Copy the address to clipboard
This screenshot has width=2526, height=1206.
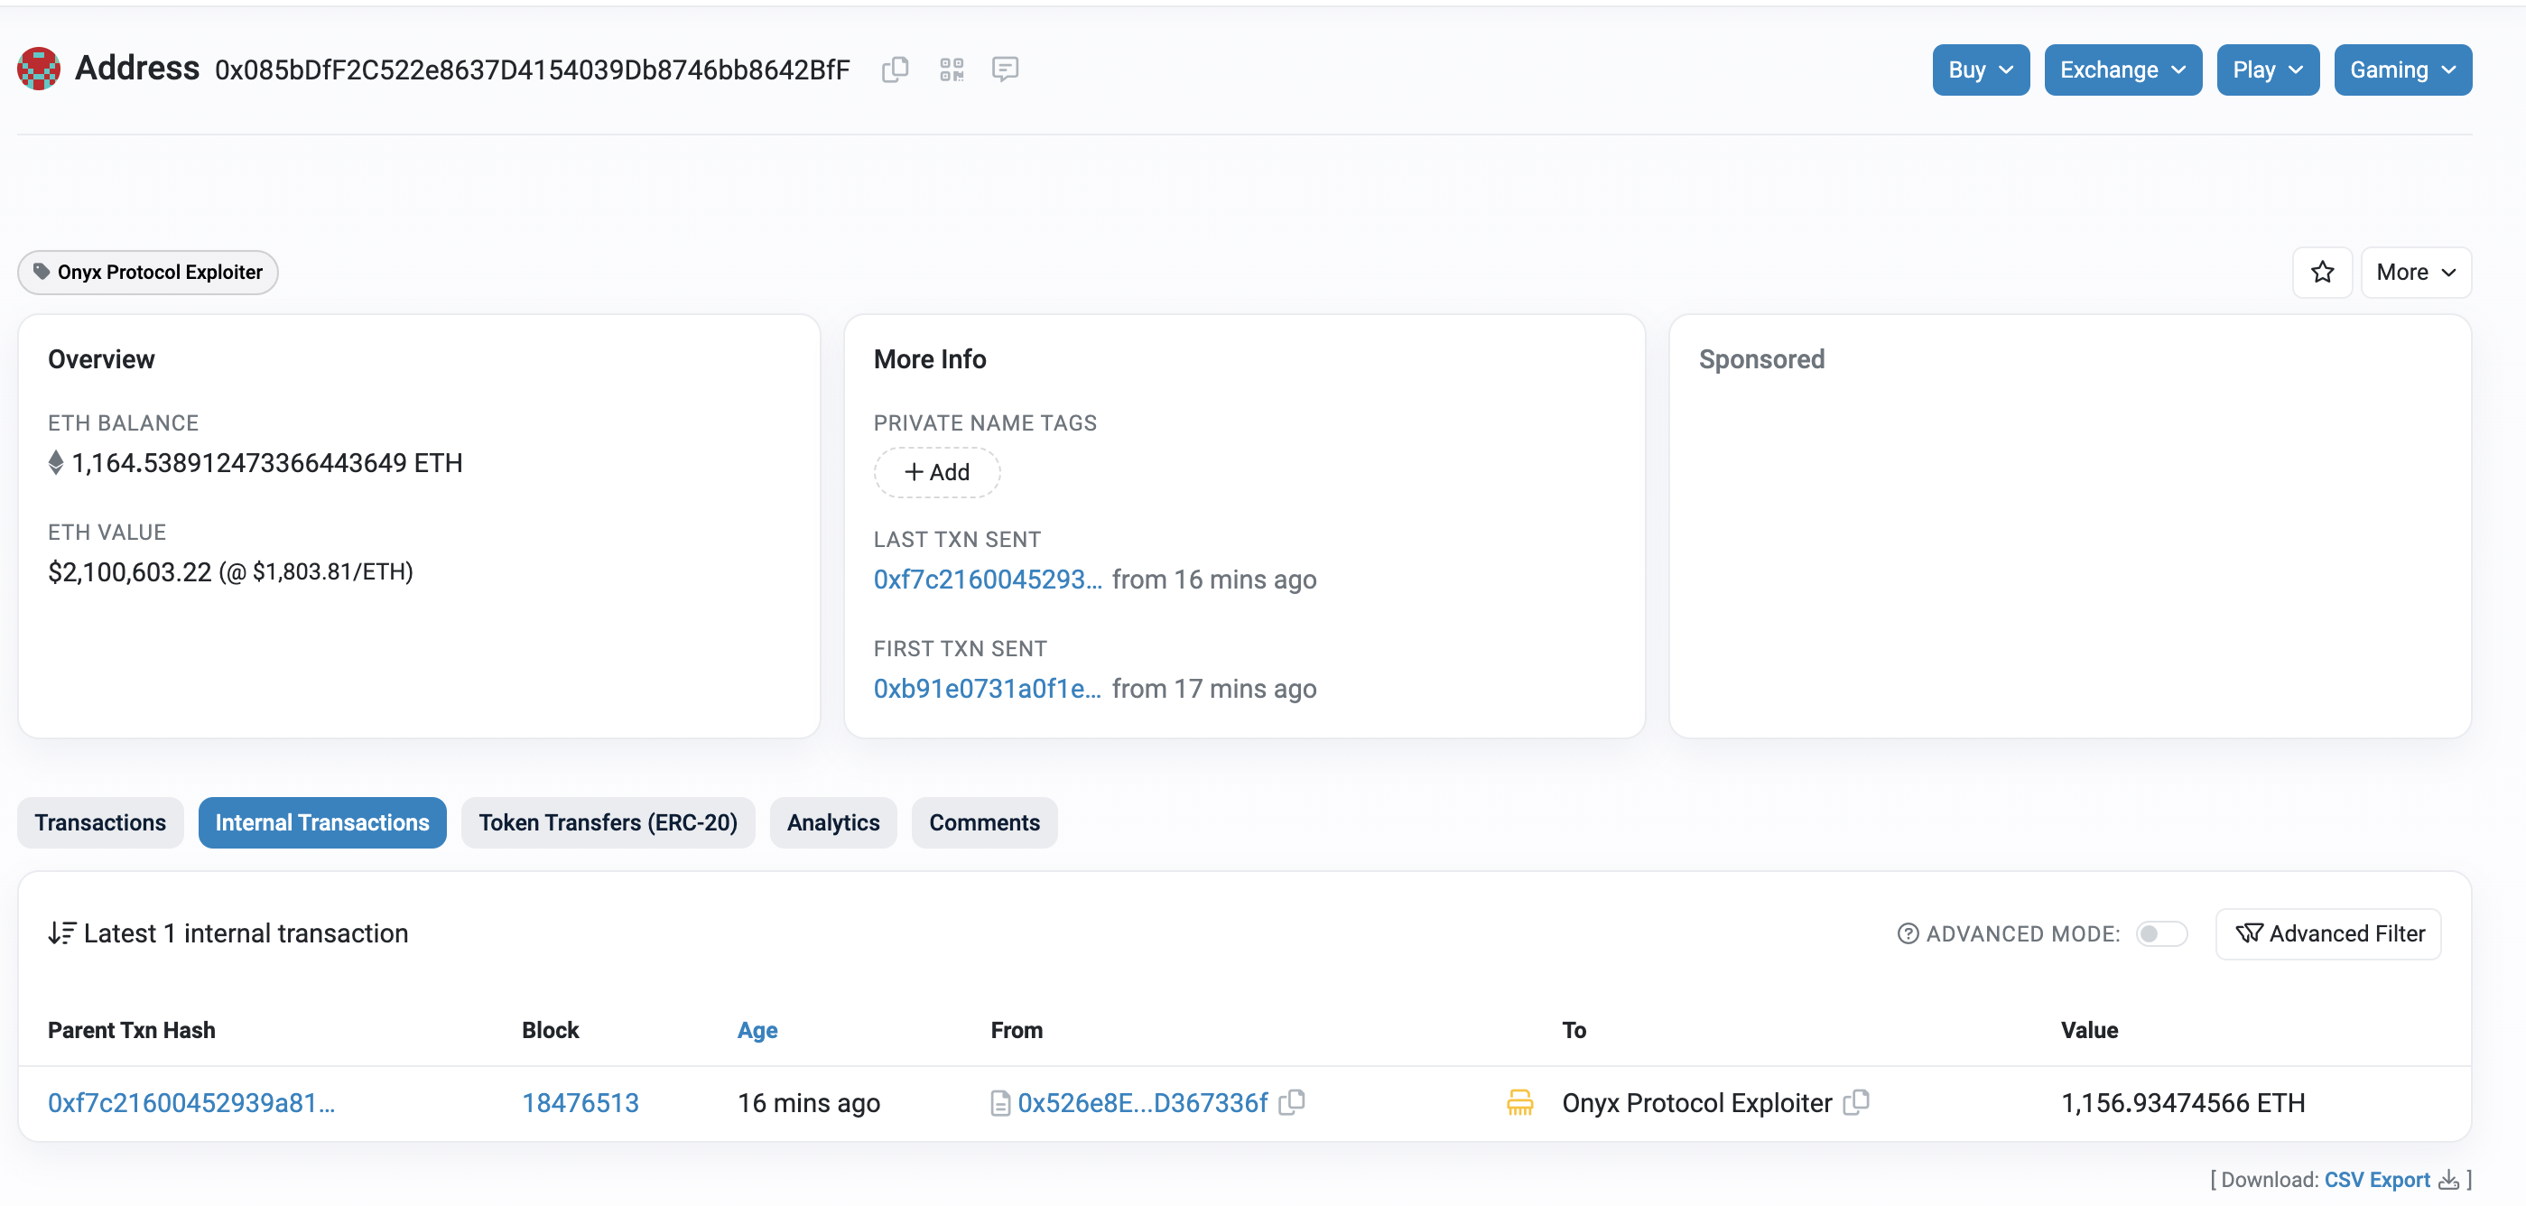[895, 70]
